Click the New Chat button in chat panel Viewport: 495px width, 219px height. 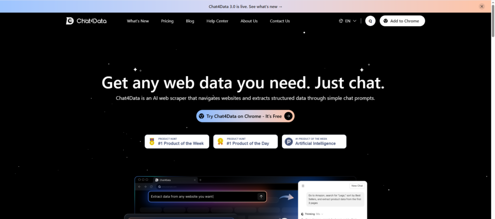click(357, 186)
